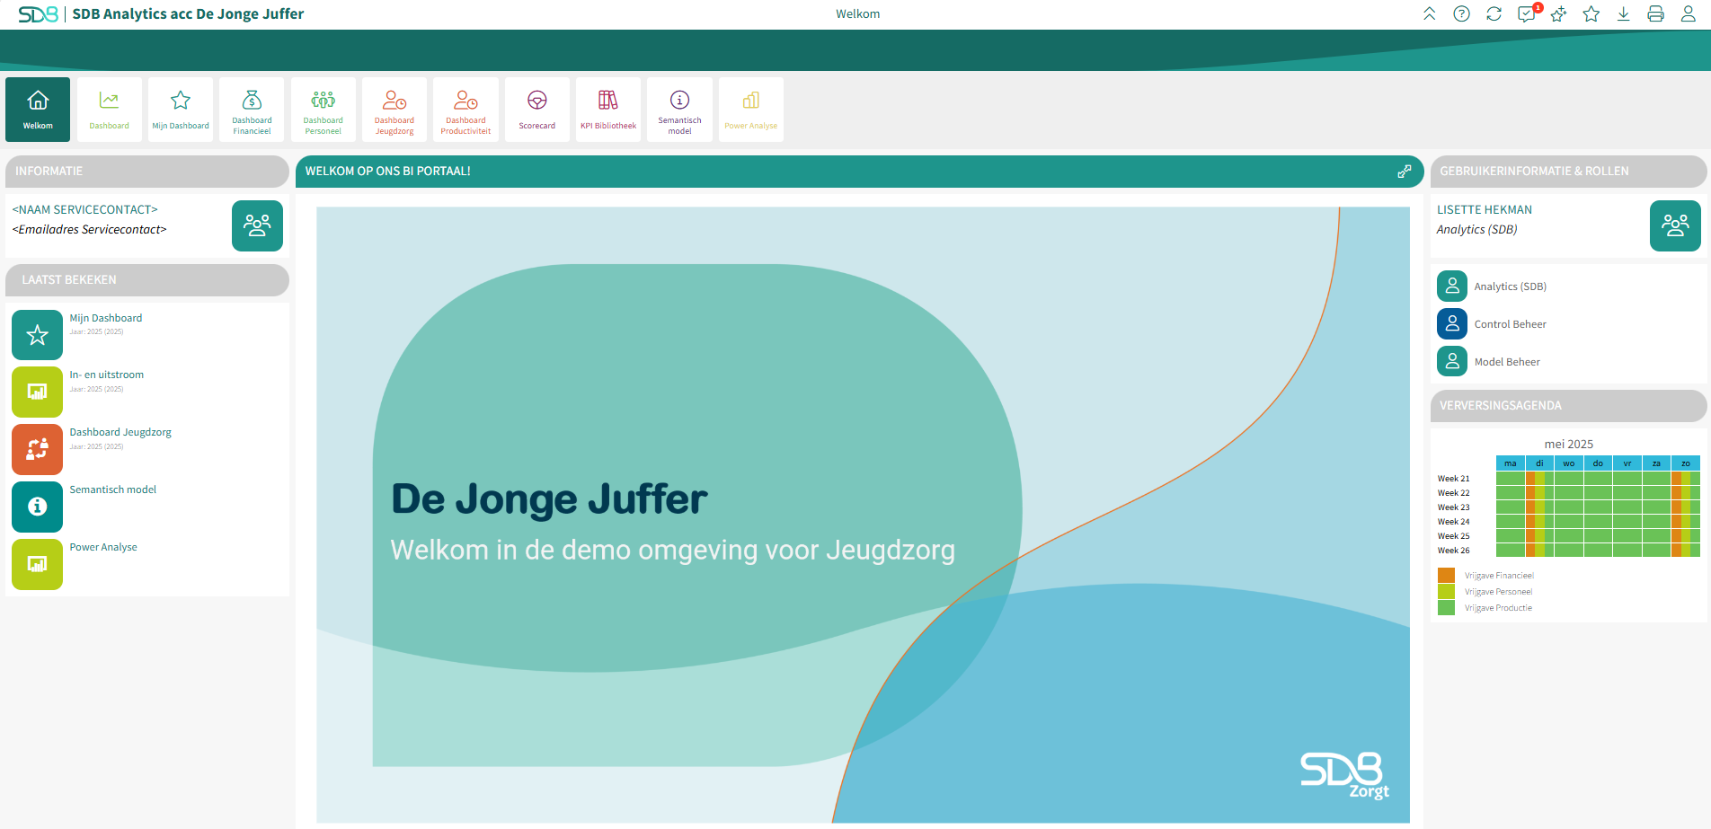Collapse the top bar with double chevron

(1430, 13)
